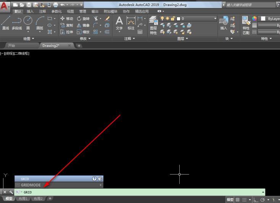Expand the Modify (修改) panel
This screenshot has height=203, width=280.
[x=85, y=38]
